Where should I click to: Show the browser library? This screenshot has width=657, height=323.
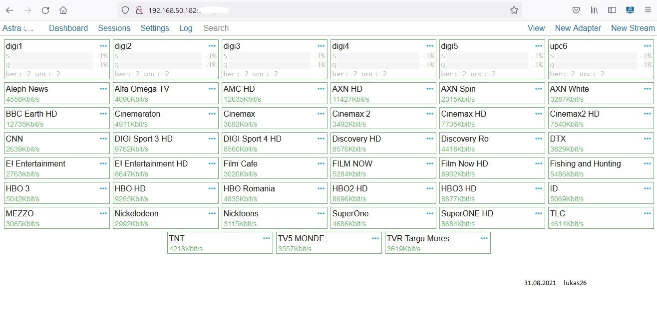tap(594, 10)
